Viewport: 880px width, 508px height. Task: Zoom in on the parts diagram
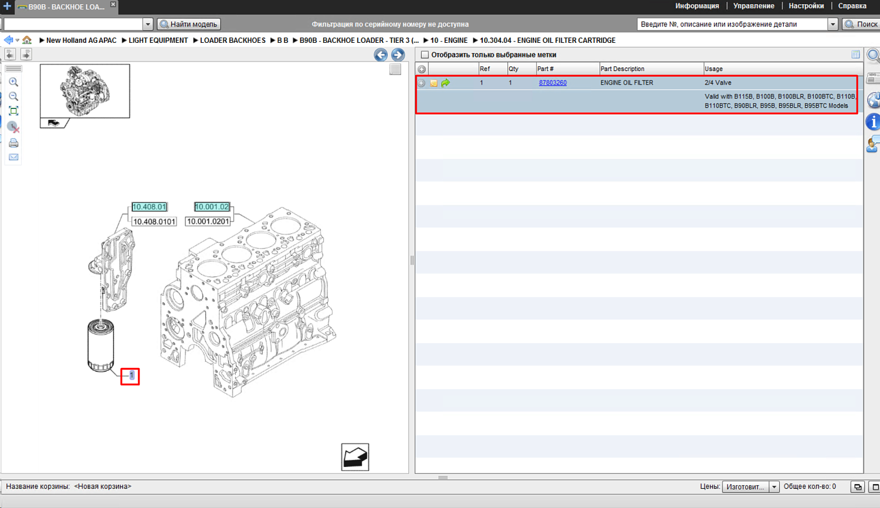coord(13,82)
